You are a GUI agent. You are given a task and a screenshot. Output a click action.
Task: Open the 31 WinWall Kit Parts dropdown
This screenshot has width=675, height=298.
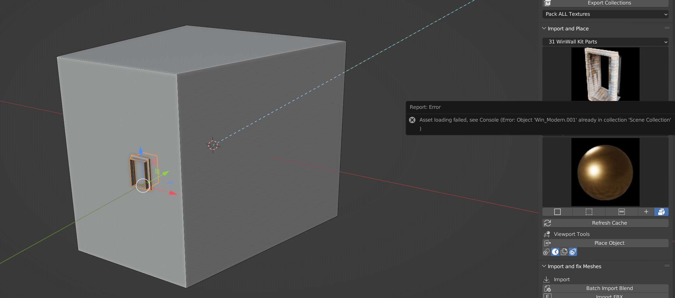[x=605, y=42]
